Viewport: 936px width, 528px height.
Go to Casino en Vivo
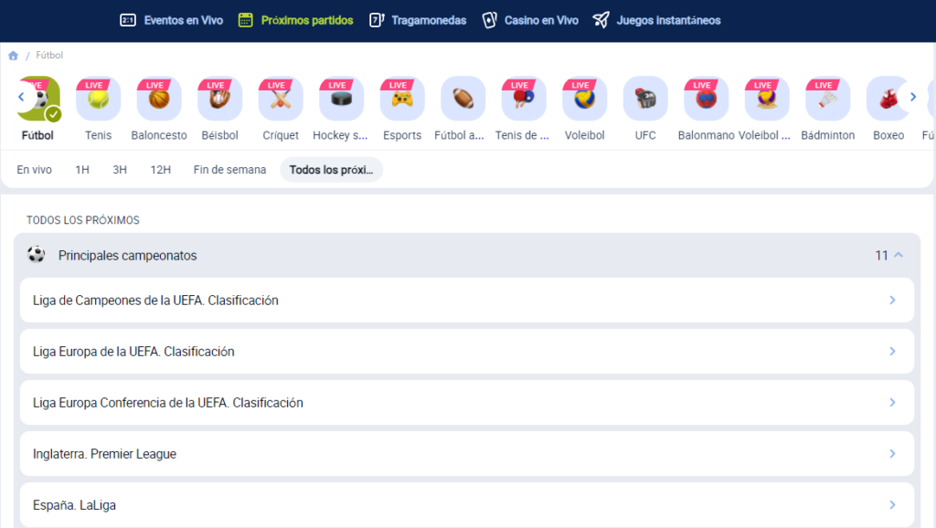tap(530, 20)
